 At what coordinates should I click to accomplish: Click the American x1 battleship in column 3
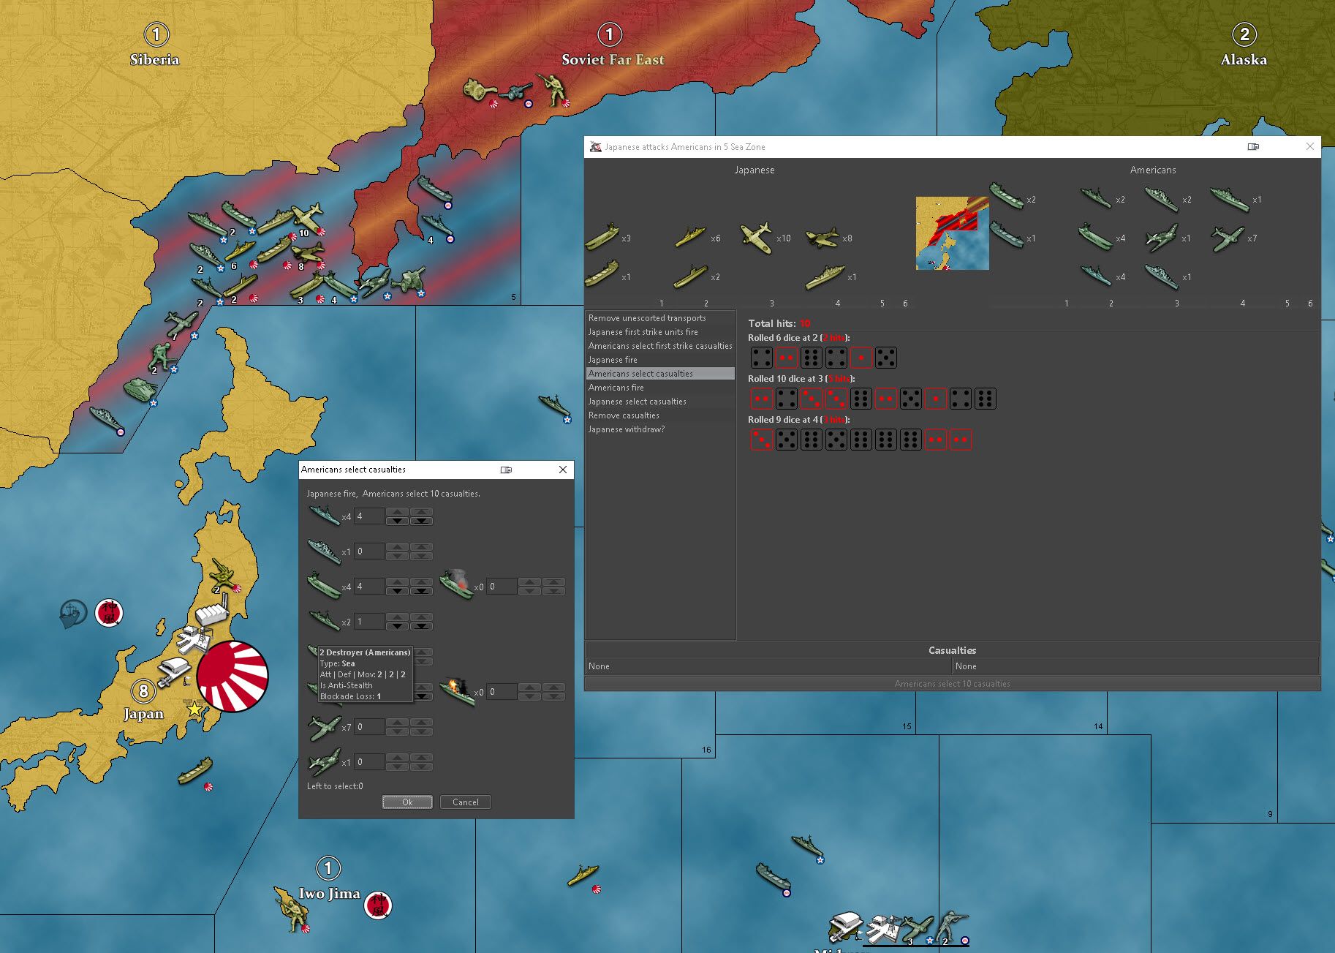[1162, 276]
